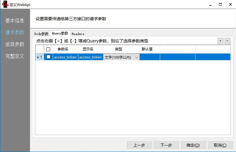This screenshot has height=152, width=236.
Task: Close the 定义WebApi dialog
Action: pos(230,4)
